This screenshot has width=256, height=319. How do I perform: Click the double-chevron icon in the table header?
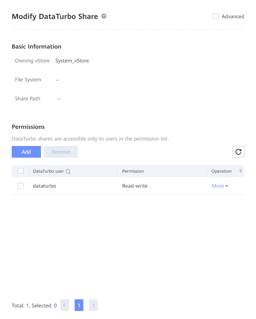point(241,171)
